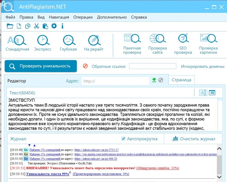Click the Go badge on the 20:33:48 log row

(x=26, y=150)
